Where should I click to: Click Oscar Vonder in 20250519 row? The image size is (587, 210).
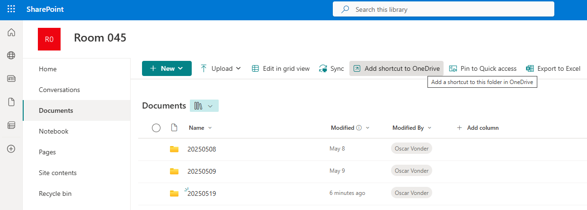(412, 193)
